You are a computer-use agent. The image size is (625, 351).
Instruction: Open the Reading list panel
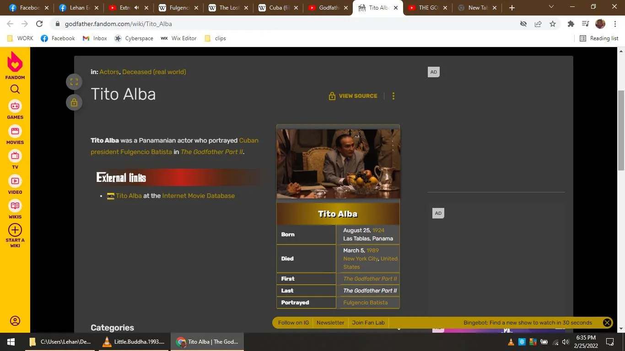pyautogui.click(x=599, y=38)
